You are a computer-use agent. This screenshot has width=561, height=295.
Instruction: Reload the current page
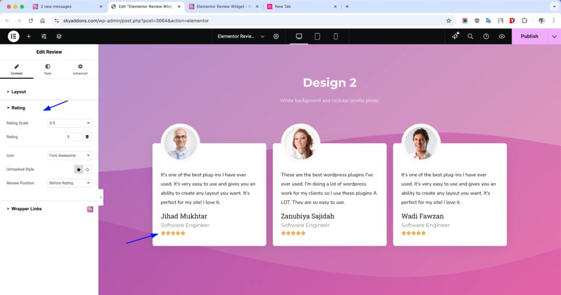[x=31, y=21]
